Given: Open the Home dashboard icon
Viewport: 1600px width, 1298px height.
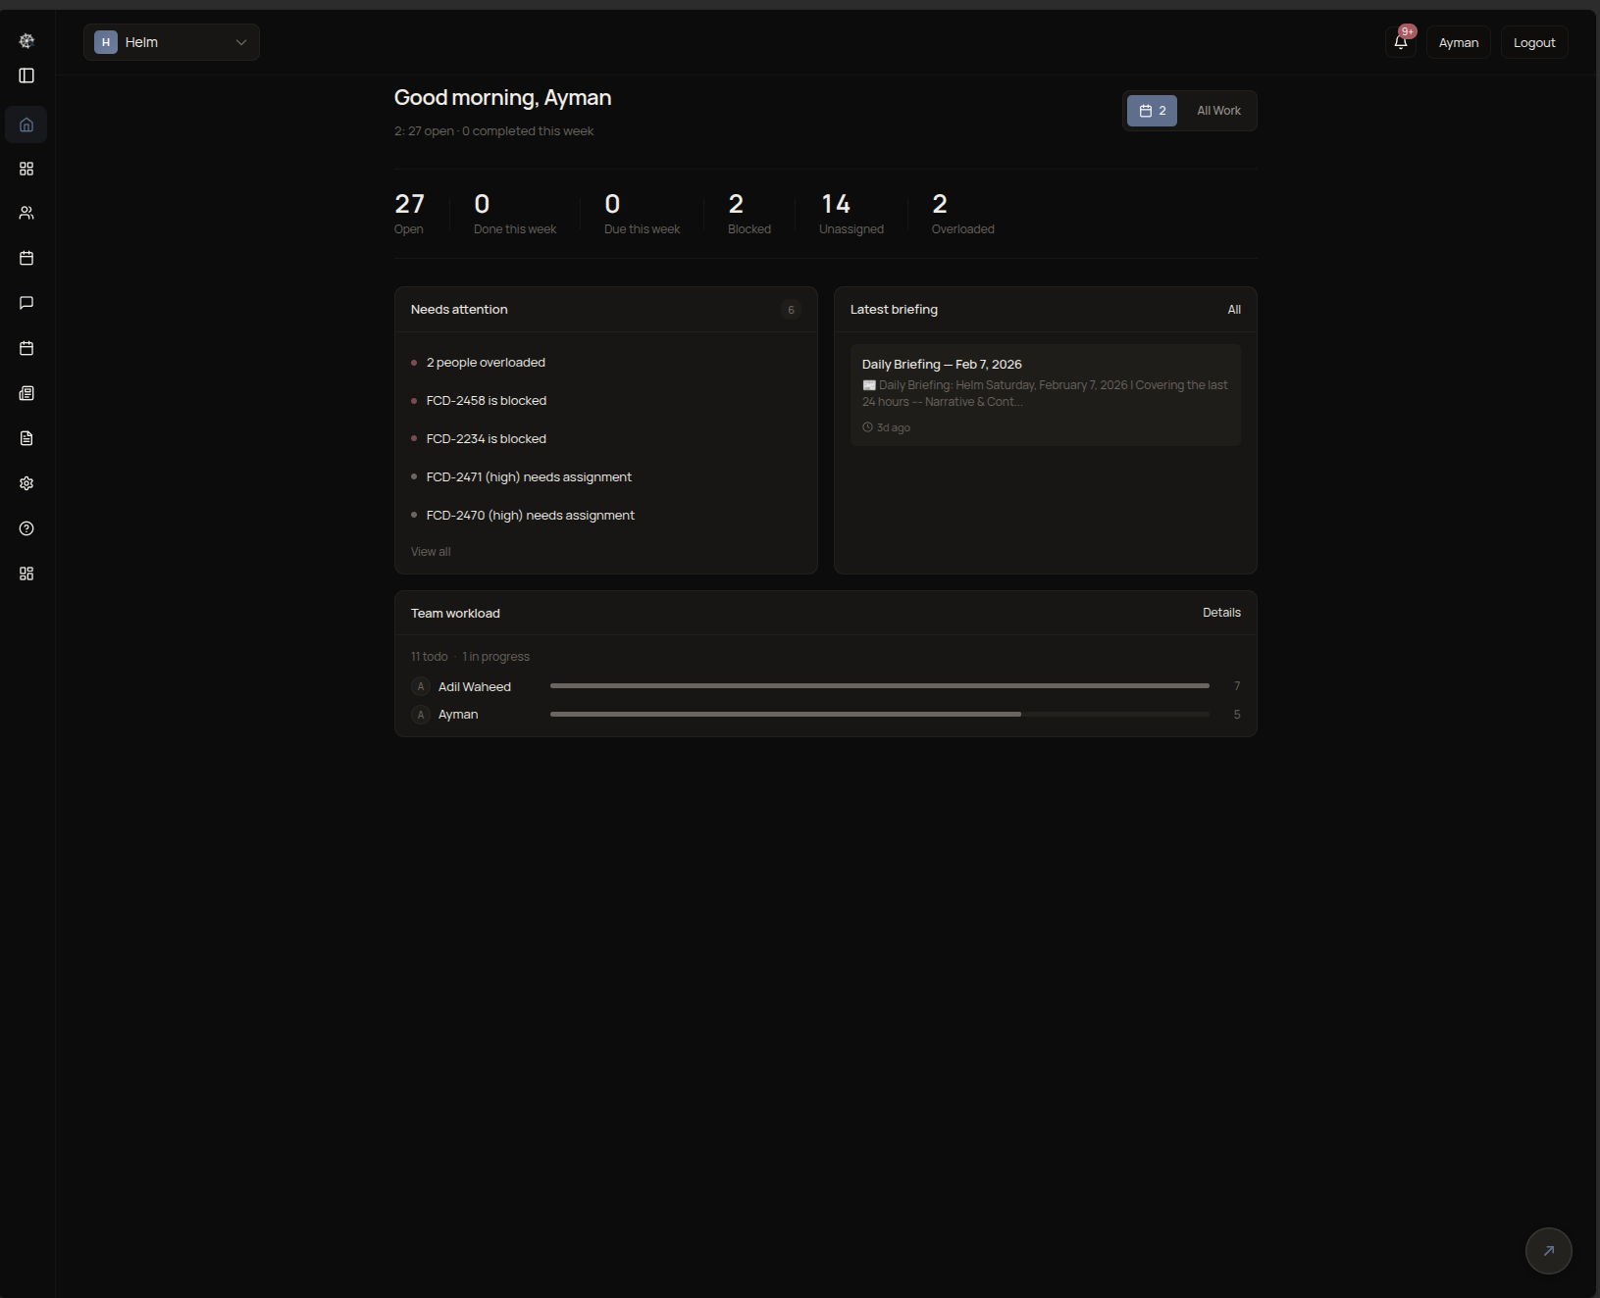Looking at the screenshot, I should click(26, 125).
